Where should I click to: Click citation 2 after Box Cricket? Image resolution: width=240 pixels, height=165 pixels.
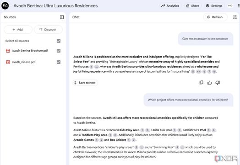[134, 140]
